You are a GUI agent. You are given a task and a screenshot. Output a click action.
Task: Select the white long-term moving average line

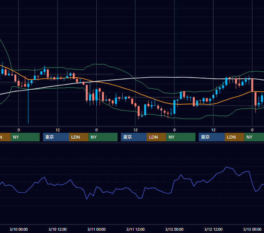tap(151, 77)
